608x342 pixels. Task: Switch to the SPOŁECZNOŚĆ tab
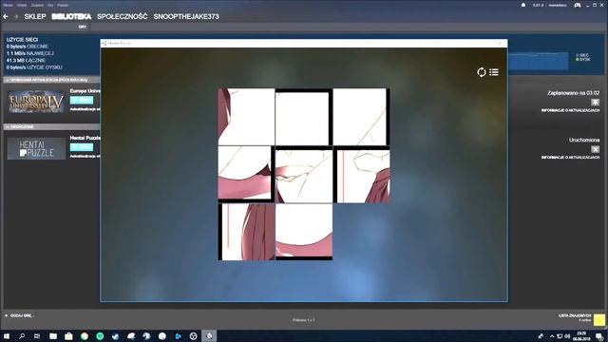point(123,17)
